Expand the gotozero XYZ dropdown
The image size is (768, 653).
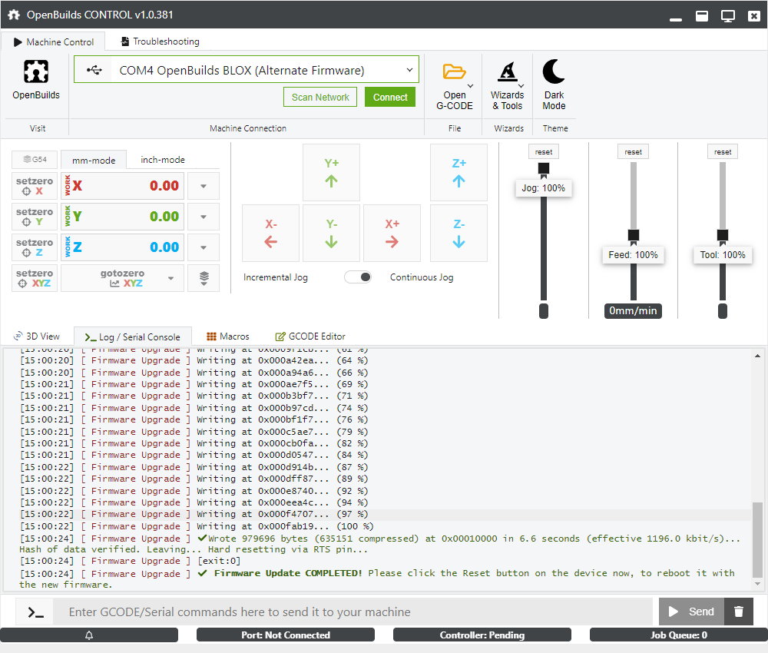(170, 278)
